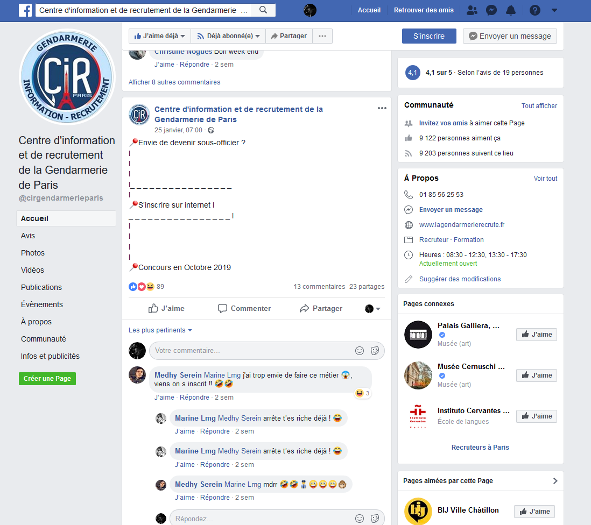
Task: Open notifications bell icon
Action: [x=511, y=10]
